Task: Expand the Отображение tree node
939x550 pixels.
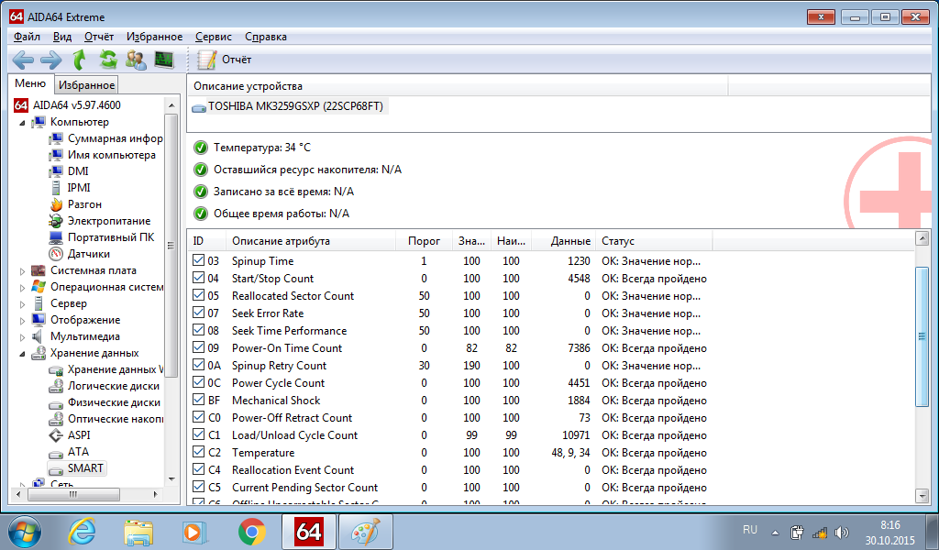Action: 23,321
